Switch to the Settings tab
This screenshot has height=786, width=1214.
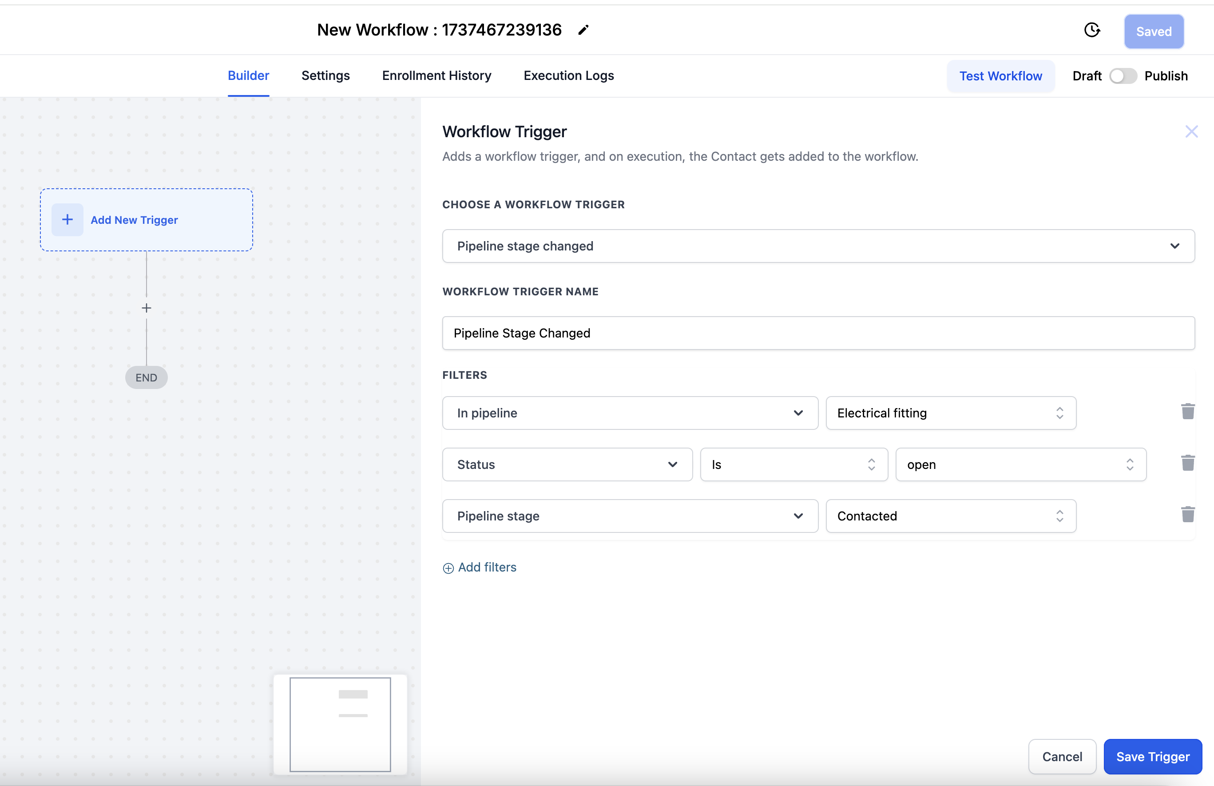pos(325,75)
